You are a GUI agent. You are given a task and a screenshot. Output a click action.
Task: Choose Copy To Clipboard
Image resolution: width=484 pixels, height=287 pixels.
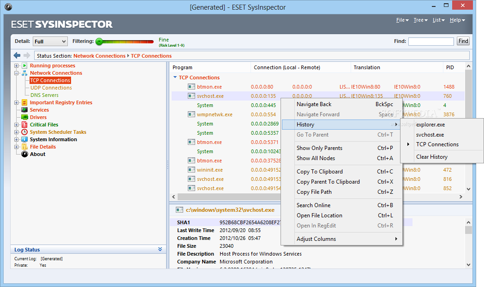[x=341, y=172]
